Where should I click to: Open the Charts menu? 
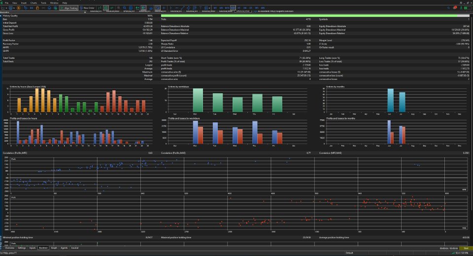click(x=34, y=3)
